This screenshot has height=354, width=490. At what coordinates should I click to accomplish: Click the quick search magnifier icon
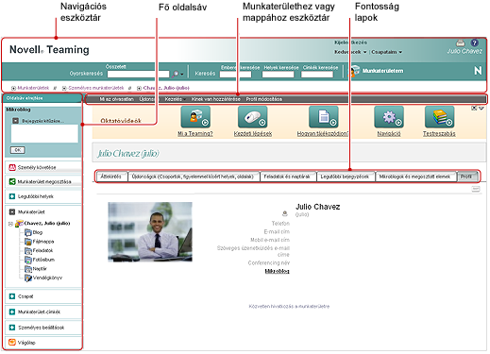click(176, 74)
